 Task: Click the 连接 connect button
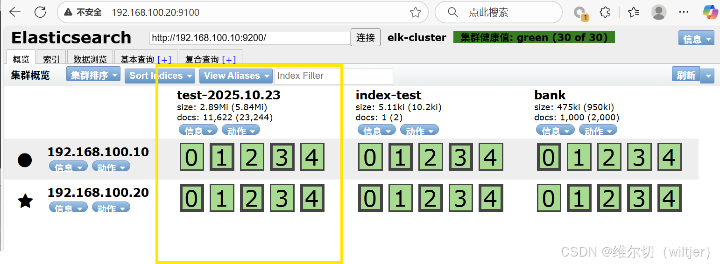pyautogui.click(x=365, y=38)
